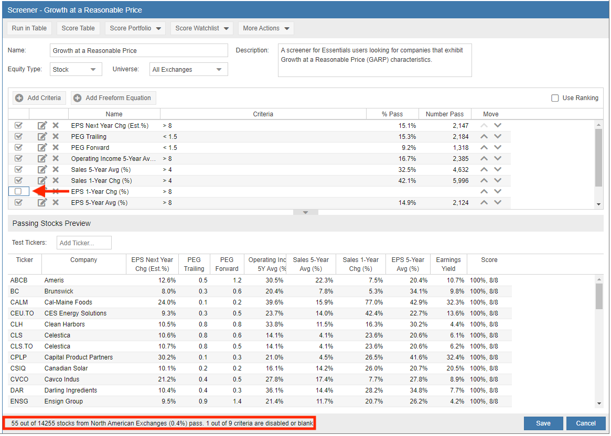Edit the EPS 5-Year Avg criteria
Viewport: 611px width, 436px height.
(42, 202)
